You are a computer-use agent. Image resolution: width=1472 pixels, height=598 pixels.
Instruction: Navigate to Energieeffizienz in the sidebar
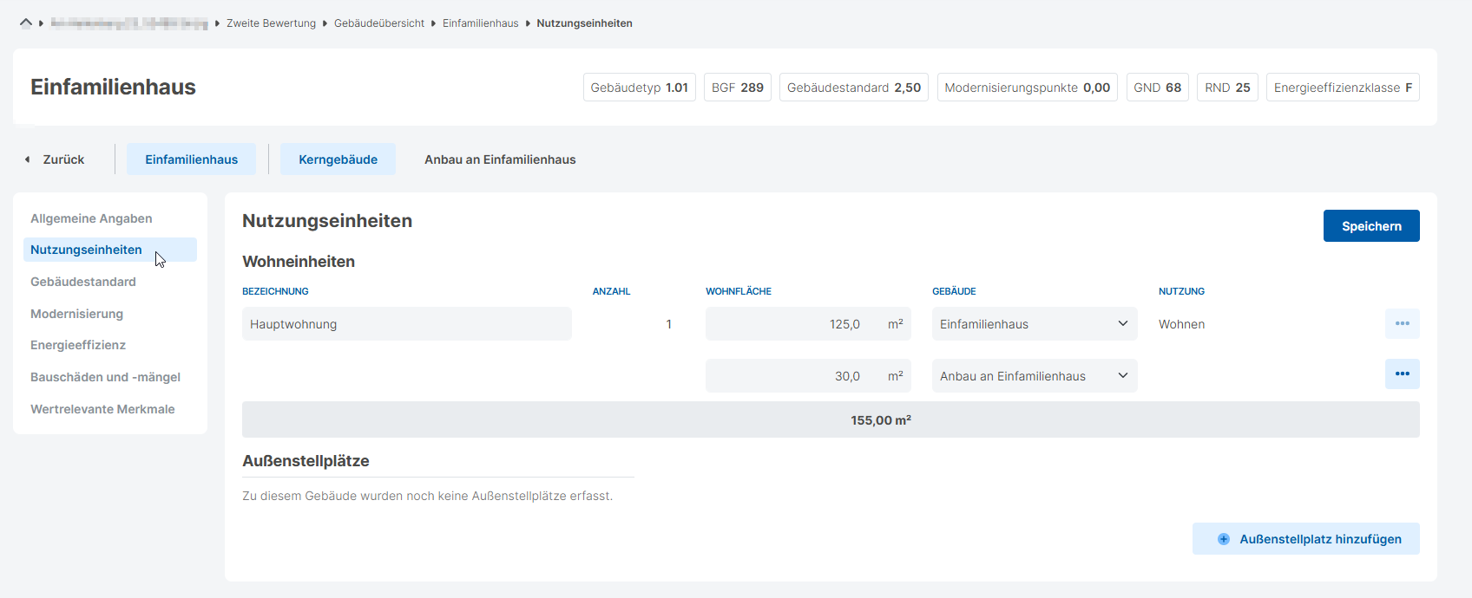click(78, 345)
